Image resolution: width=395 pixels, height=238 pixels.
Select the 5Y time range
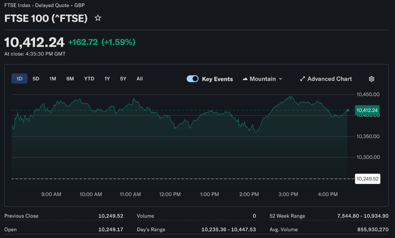pos(123,79)
